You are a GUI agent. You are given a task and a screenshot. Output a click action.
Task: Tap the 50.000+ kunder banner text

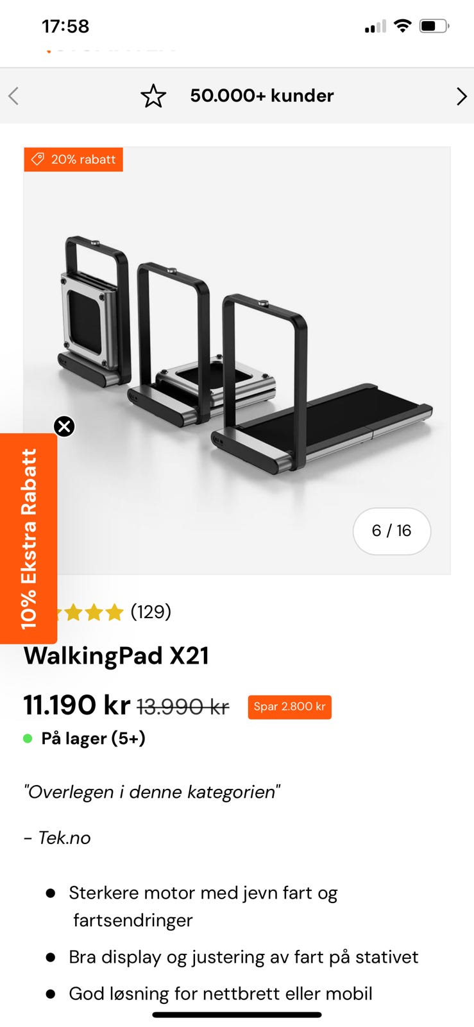coord(262,96)
